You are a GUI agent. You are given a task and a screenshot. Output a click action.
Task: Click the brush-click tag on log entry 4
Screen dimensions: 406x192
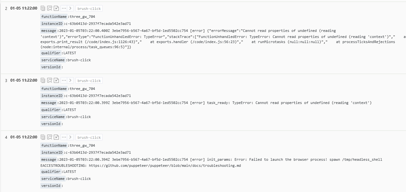[89, 137]
